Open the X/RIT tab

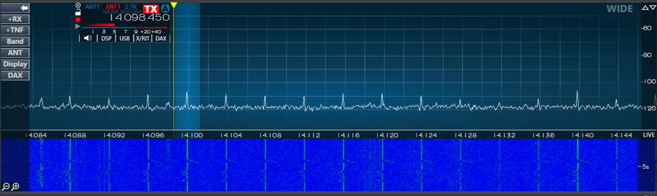pos(143,38)
